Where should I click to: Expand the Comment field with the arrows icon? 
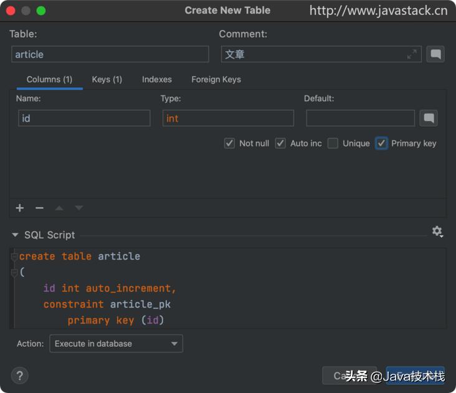(x=412, y=54)
